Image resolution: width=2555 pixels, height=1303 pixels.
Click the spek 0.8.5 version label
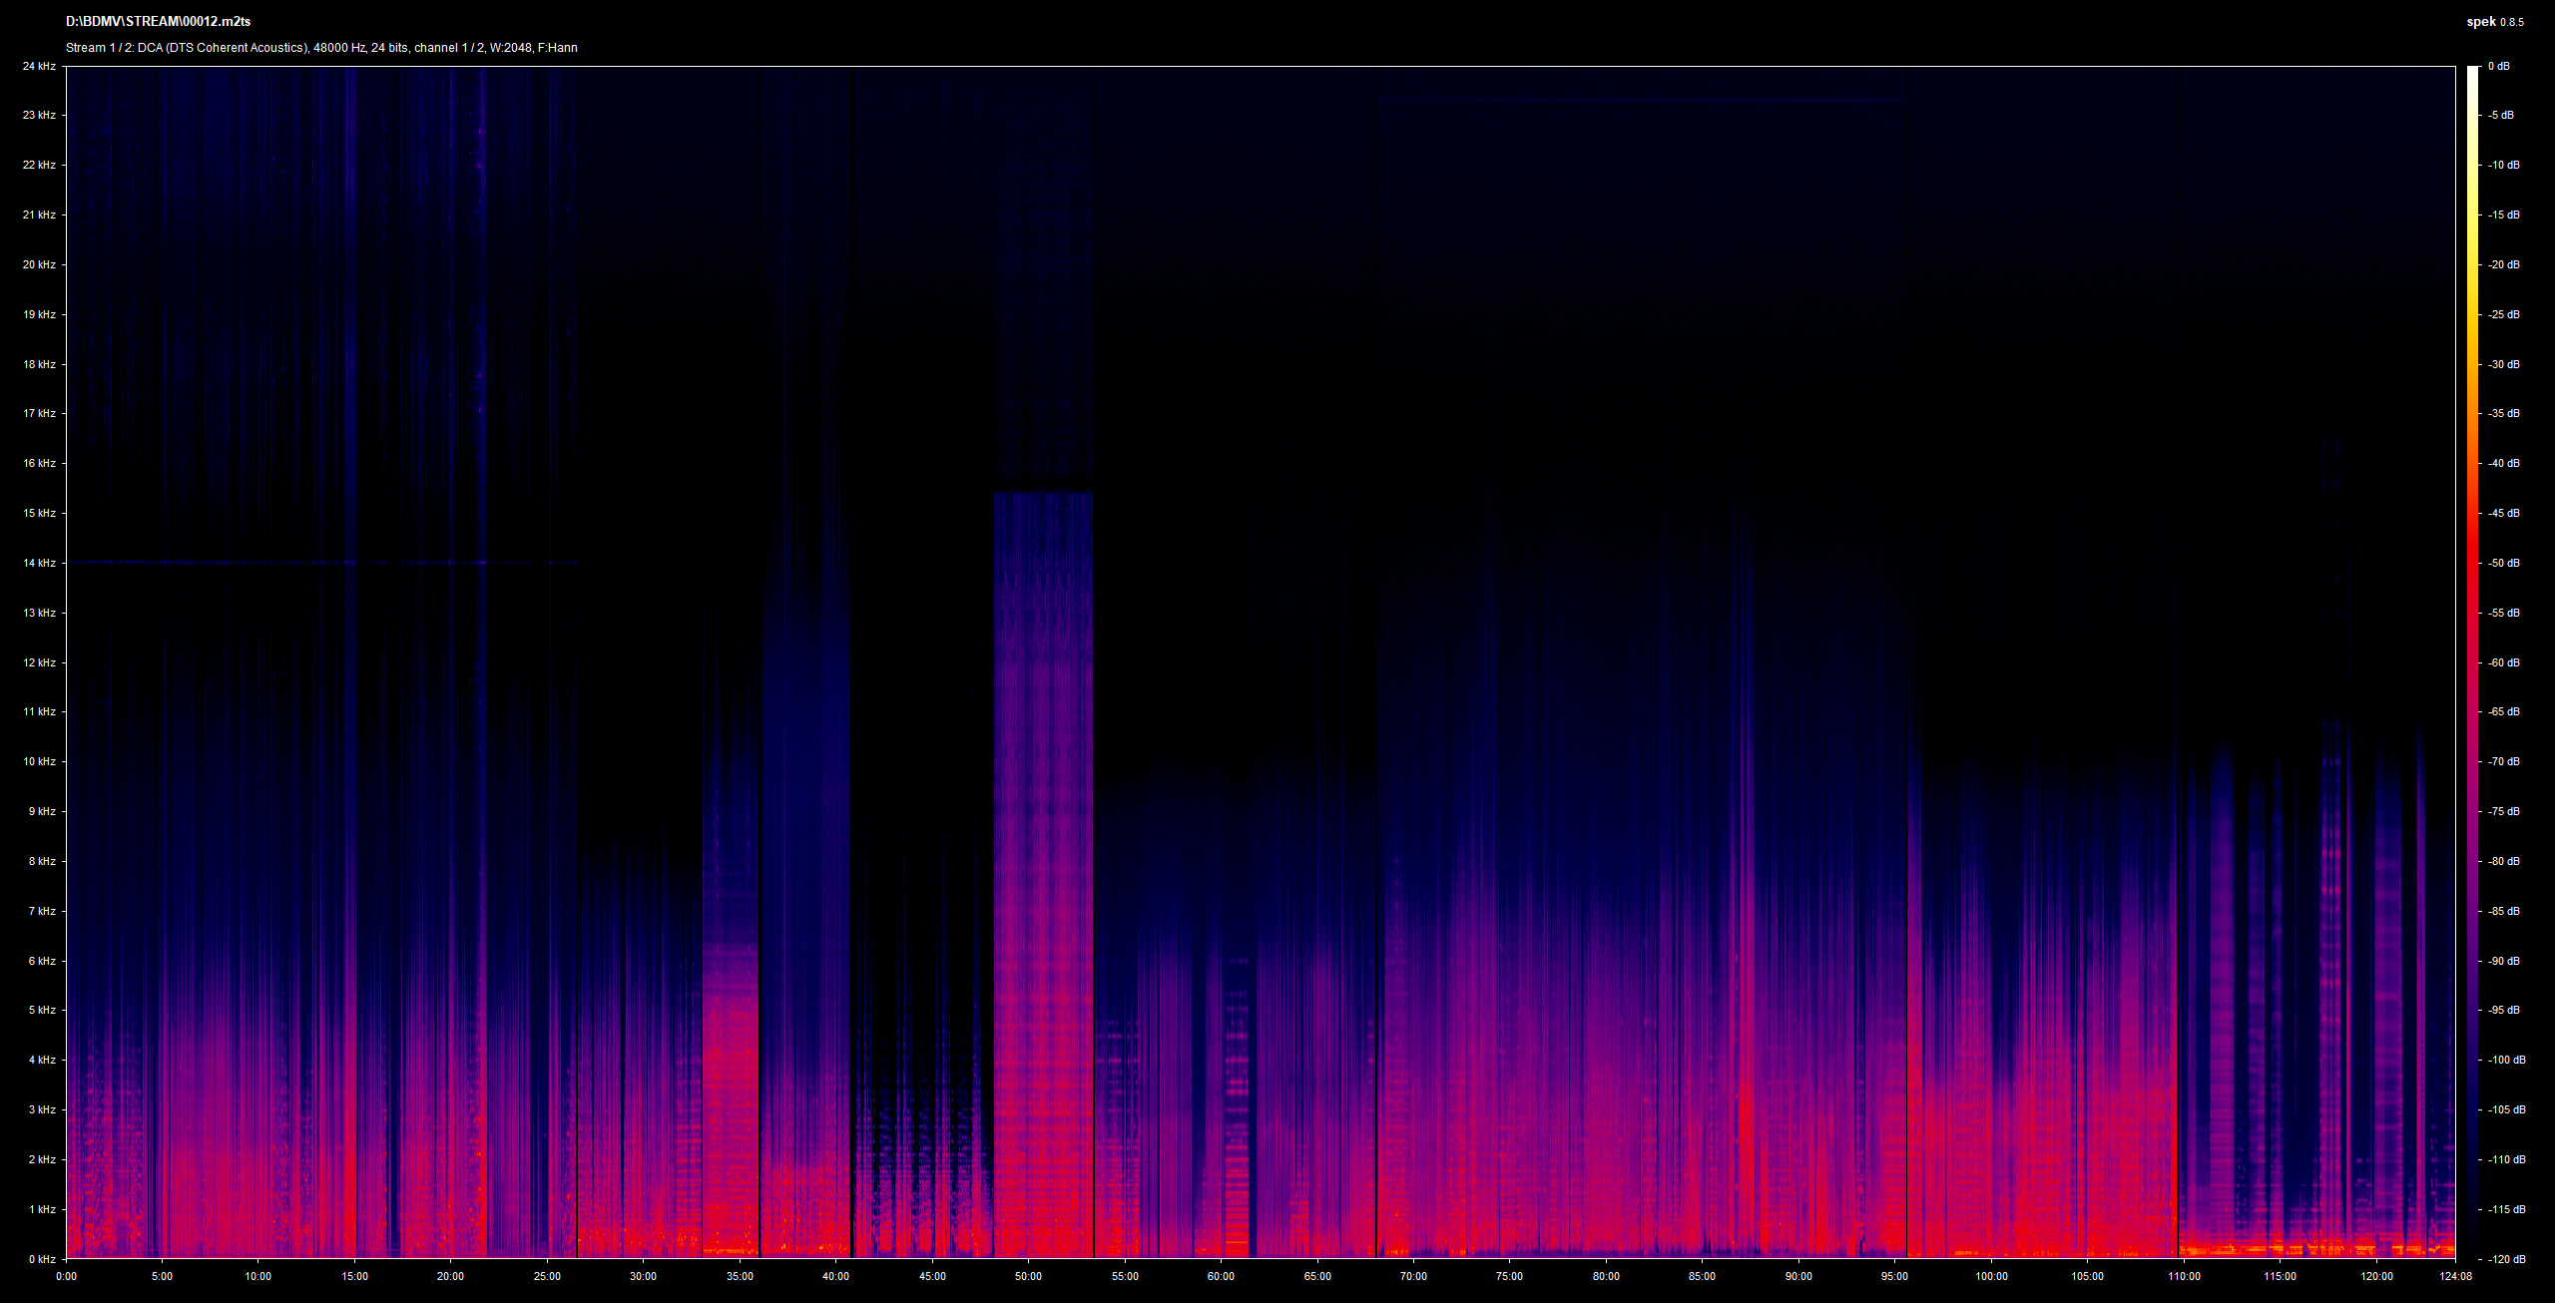[2495, 22]
